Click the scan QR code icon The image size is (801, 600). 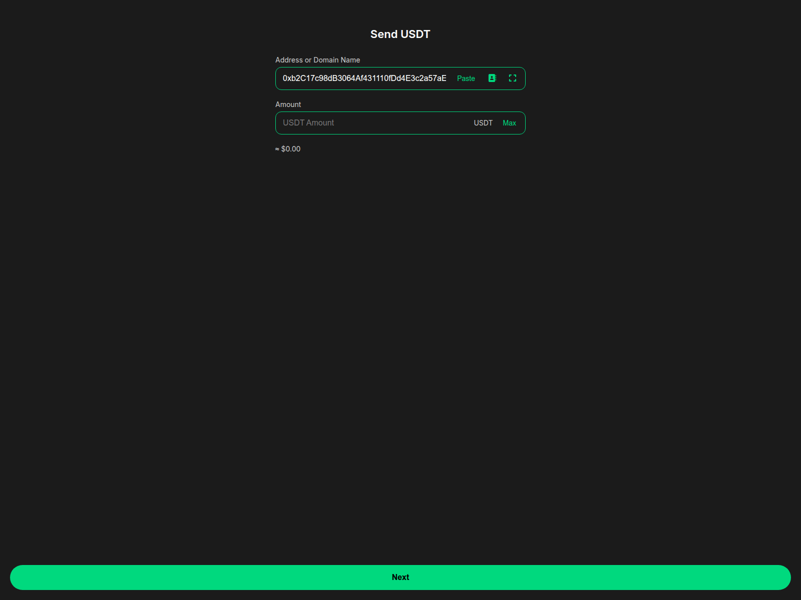512,78
